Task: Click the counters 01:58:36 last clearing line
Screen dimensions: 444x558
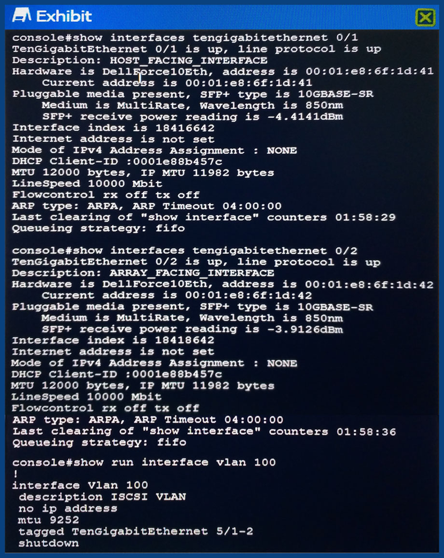Action: point(204,431)
